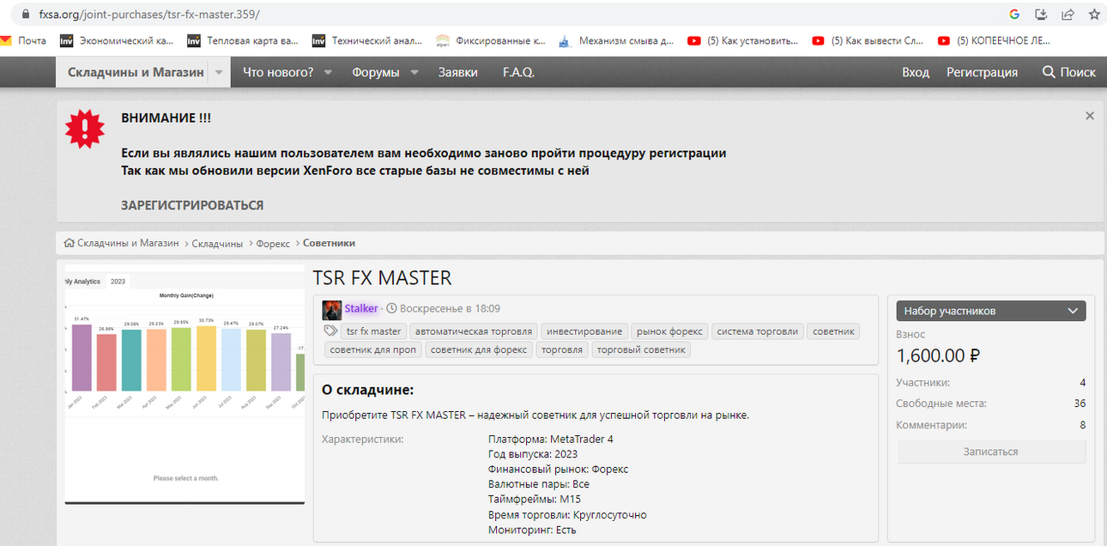Click the TSR FX MASTER heading
Viewport: 1107px width, 546px height.
tap(382, 278)
